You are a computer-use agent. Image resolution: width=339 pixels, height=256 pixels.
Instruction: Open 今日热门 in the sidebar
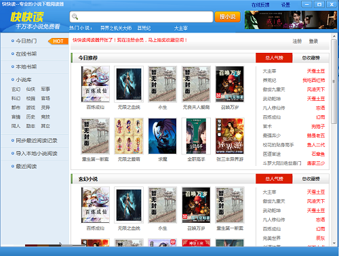pos(26,41)
